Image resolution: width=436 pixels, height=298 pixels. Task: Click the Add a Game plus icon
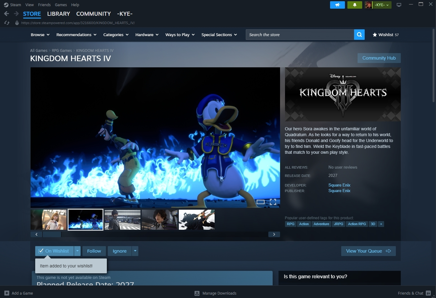coord(7,293)
